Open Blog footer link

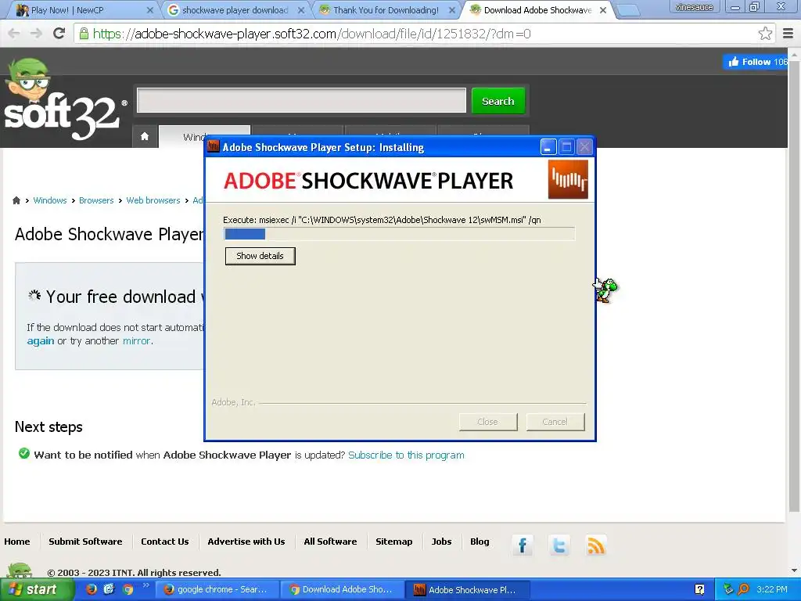[480, 542]
